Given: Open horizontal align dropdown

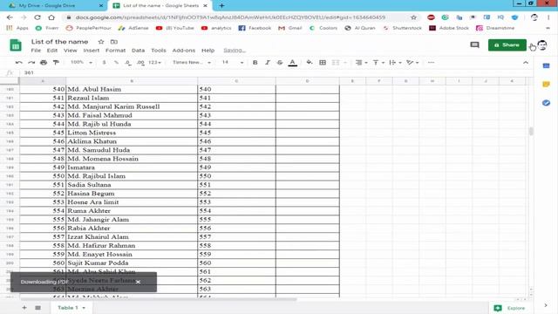Looking at the screenshot, I should point(361,63).
